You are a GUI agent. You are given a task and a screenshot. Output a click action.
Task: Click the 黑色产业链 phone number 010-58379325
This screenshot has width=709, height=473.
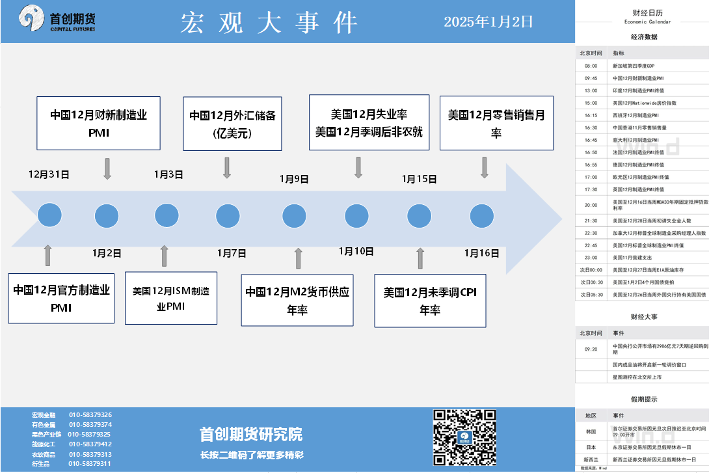click(x=89, y=434)
